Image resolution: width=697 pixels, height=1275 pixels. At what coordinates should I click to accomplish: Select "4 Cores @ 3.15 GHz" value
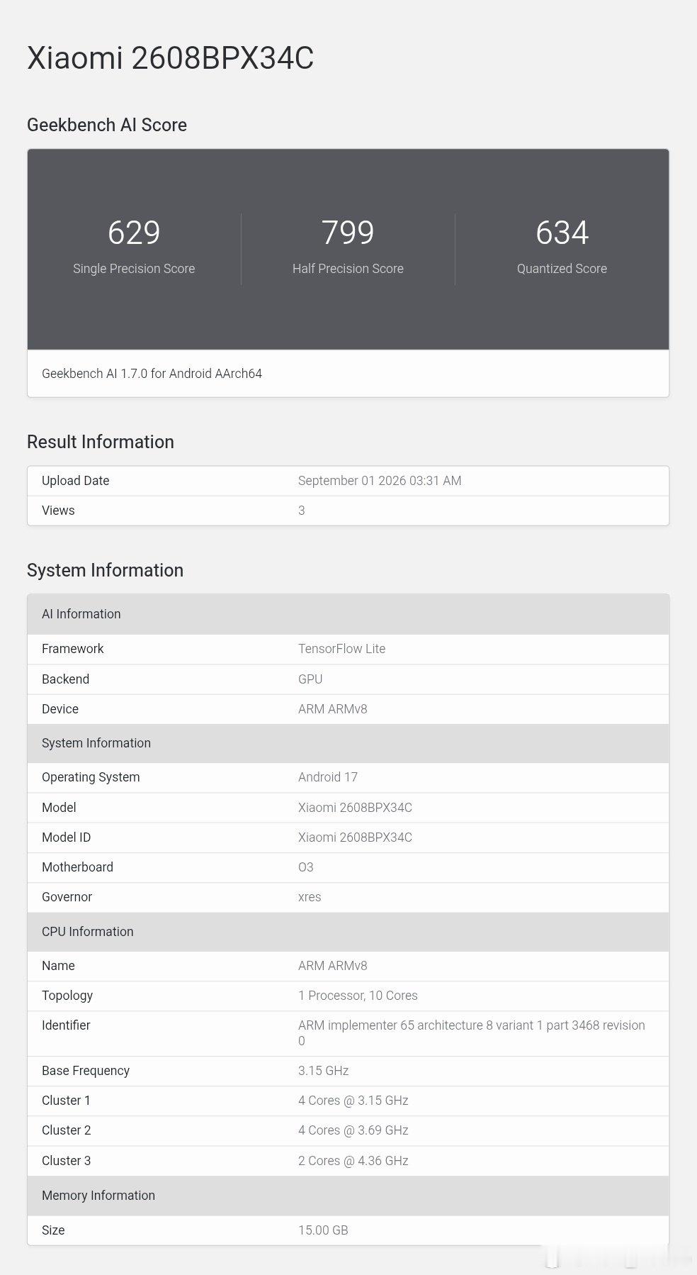353,1101
